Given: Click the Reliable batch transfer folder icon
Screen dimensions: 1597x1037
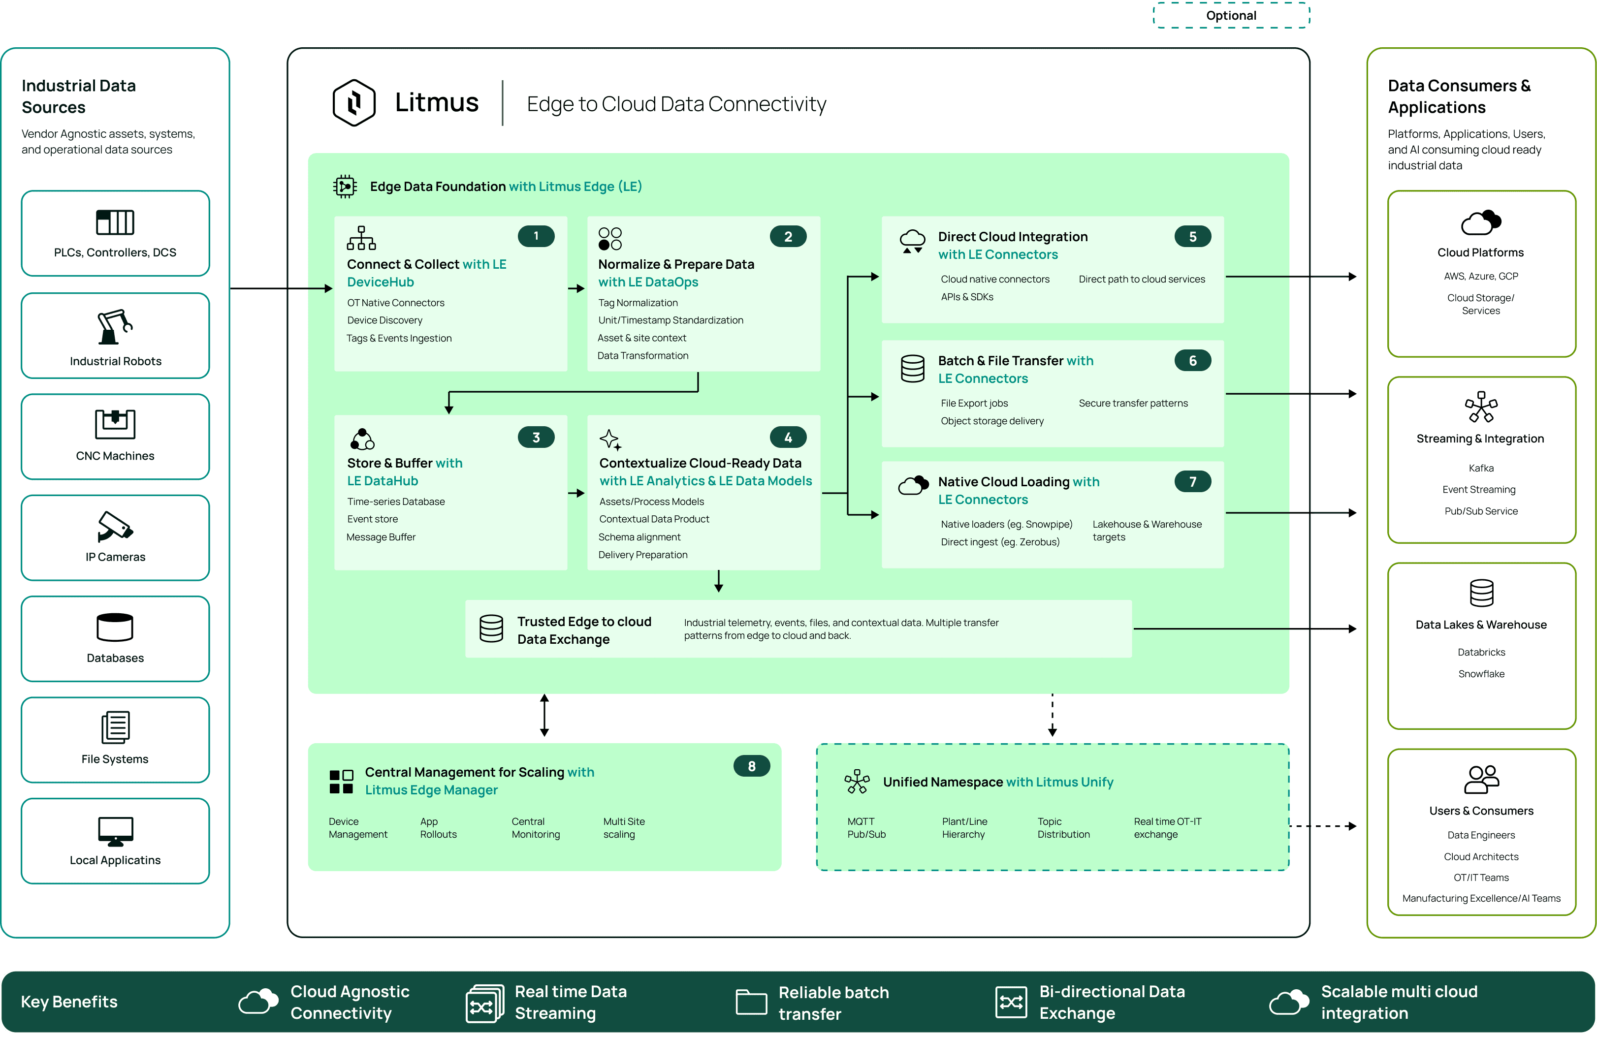Looking at the screenshot, I should coord(751,1002).
